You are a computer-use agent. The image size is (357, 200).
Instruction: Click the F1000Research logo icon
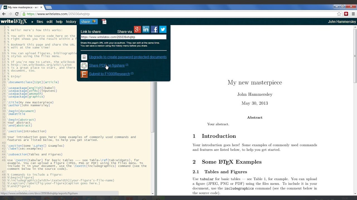[84, 74]
